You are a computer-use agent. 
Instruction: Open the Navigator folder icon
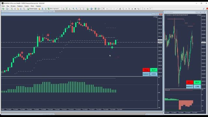coord(18,9)
